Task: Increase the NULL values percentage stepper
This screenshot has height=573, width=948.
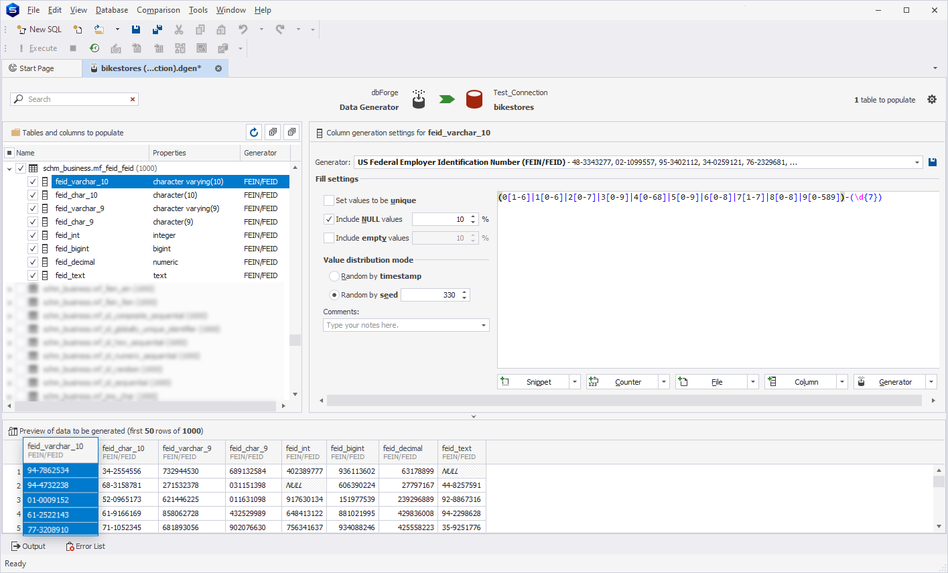Action: [x=473, y=216]
